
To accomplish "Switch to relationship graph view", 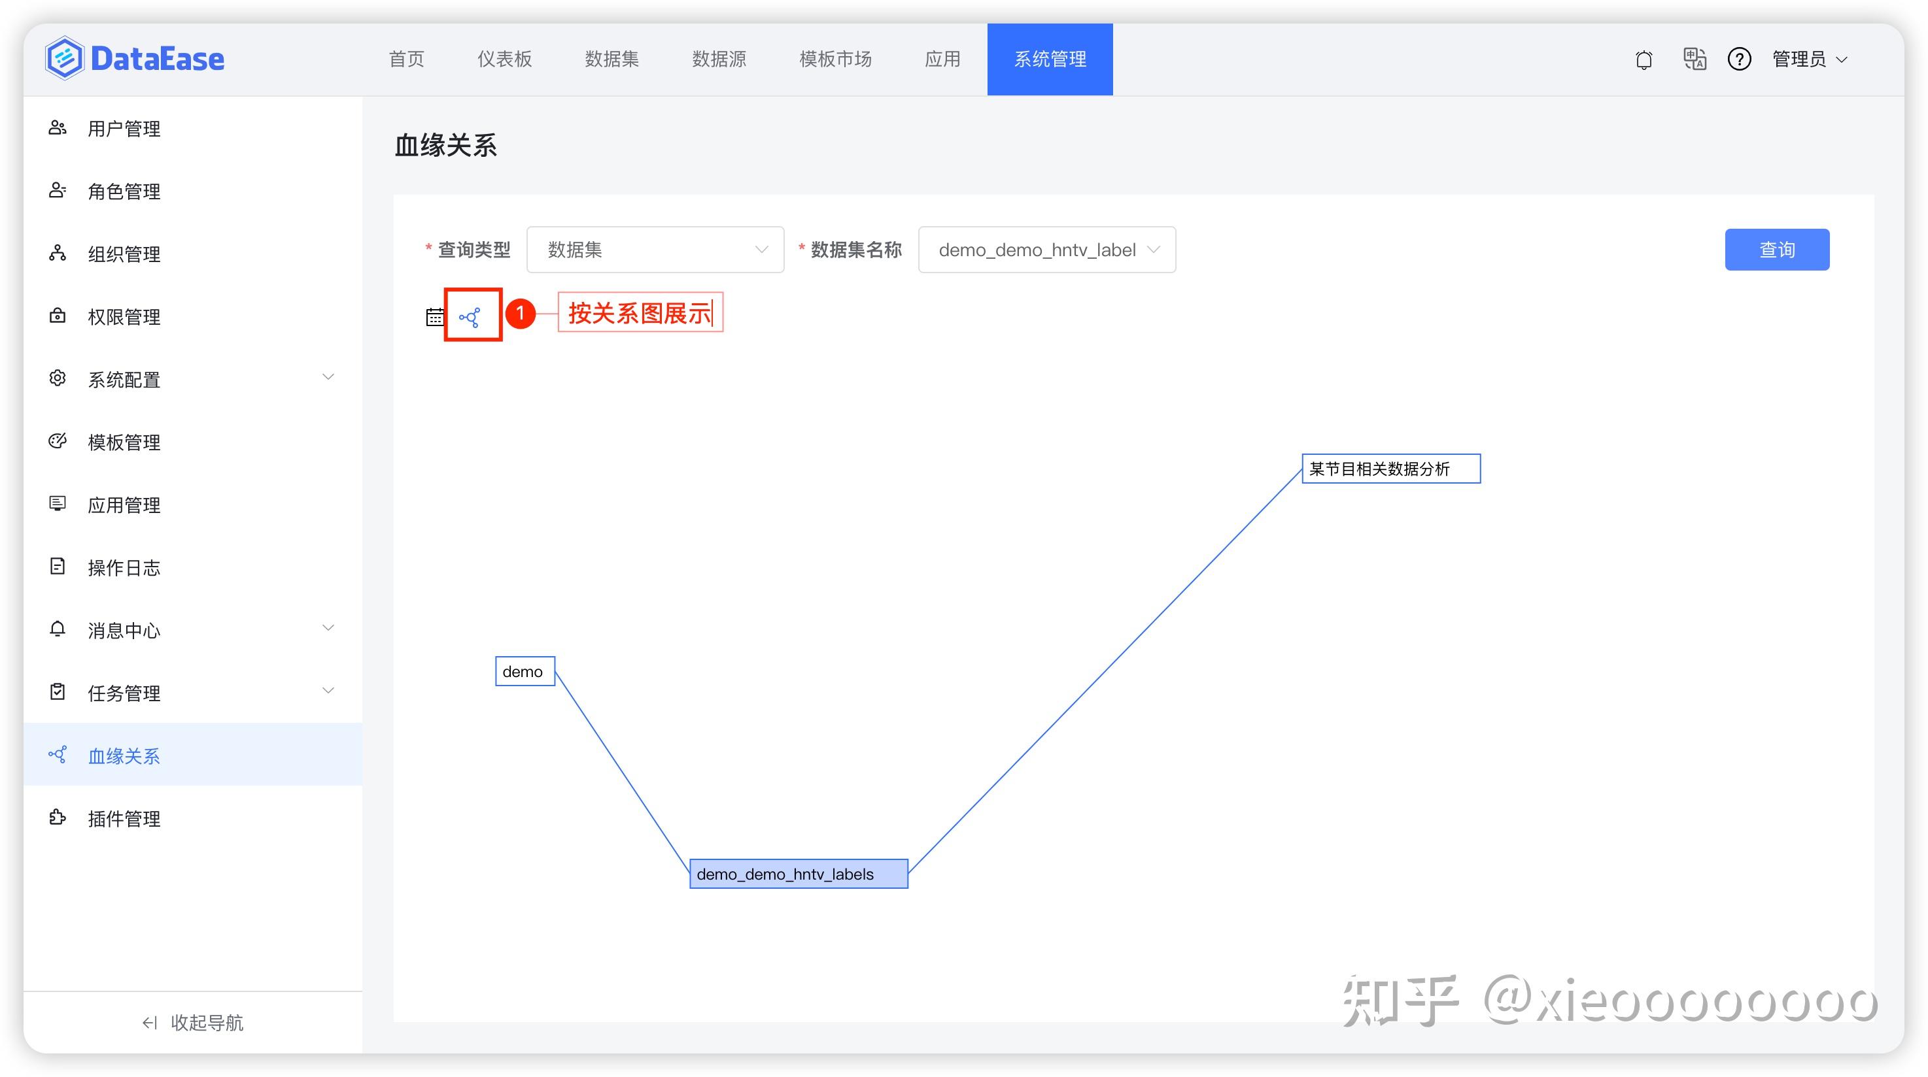I will click(x=472, y=316).
